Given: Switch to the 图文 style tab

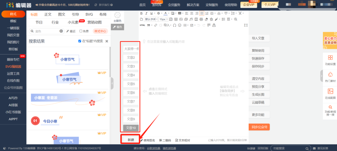Looking at the screenshot, I should click(62, 14).
